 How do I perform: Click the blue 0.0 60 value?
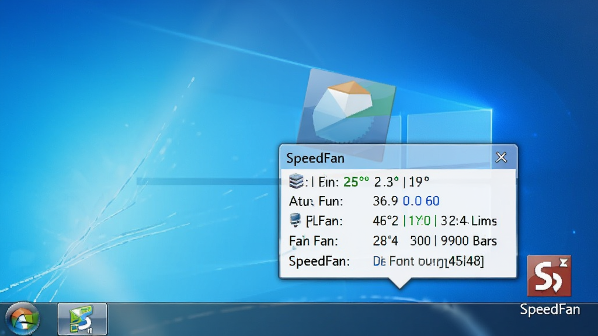(x=421, y=201)
